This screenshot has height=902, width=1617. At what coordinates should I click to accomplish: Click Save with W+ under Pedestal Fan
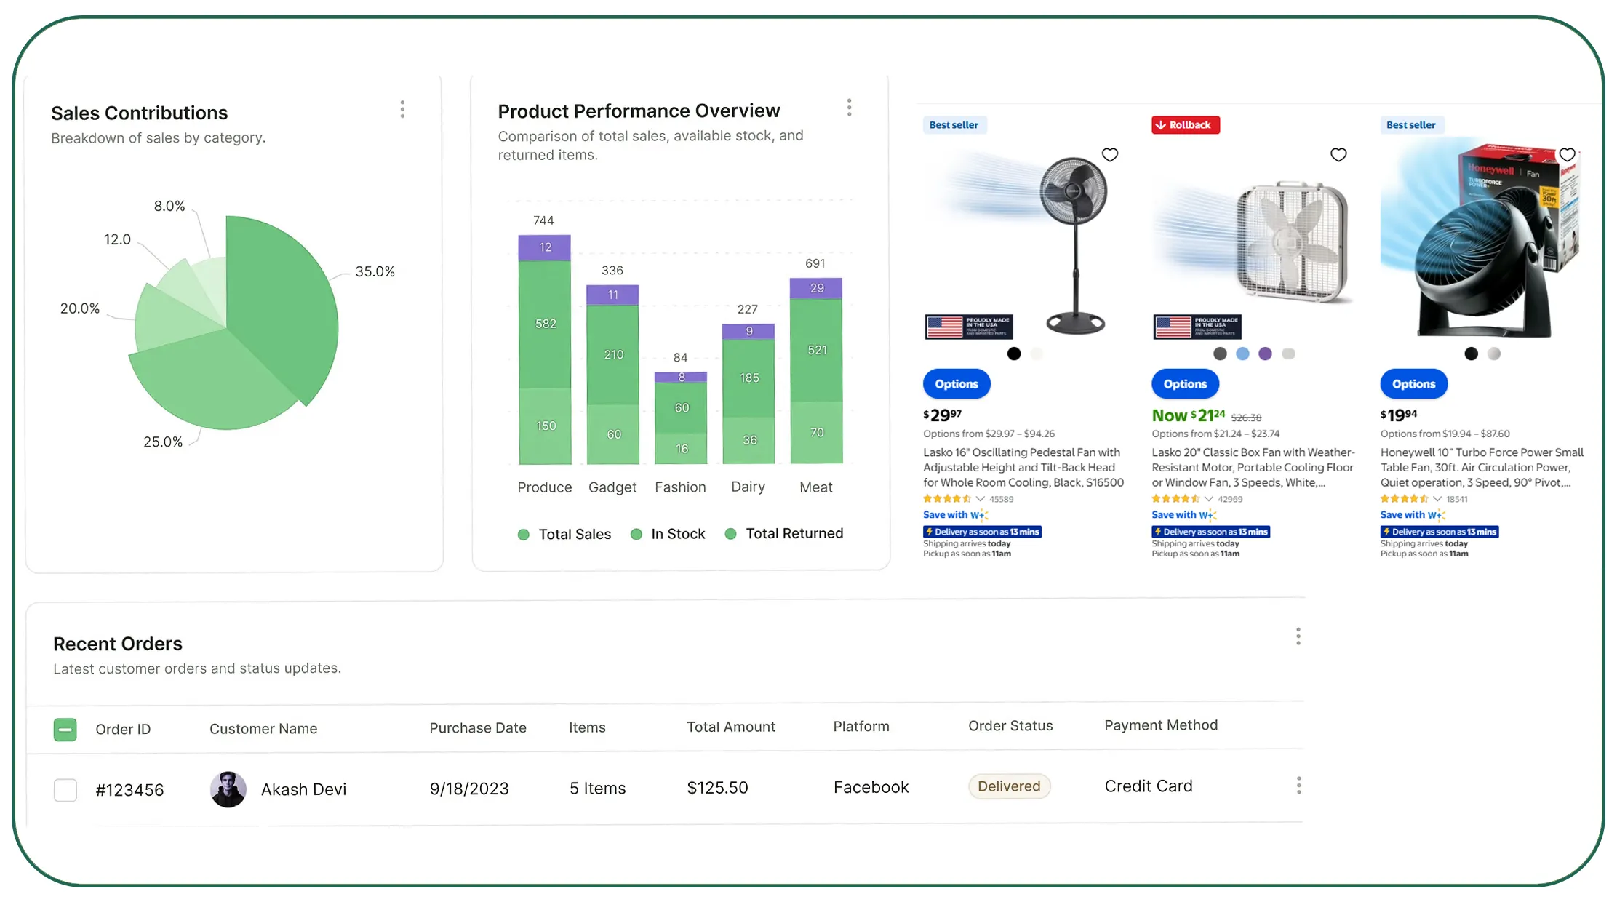[955, 515]
